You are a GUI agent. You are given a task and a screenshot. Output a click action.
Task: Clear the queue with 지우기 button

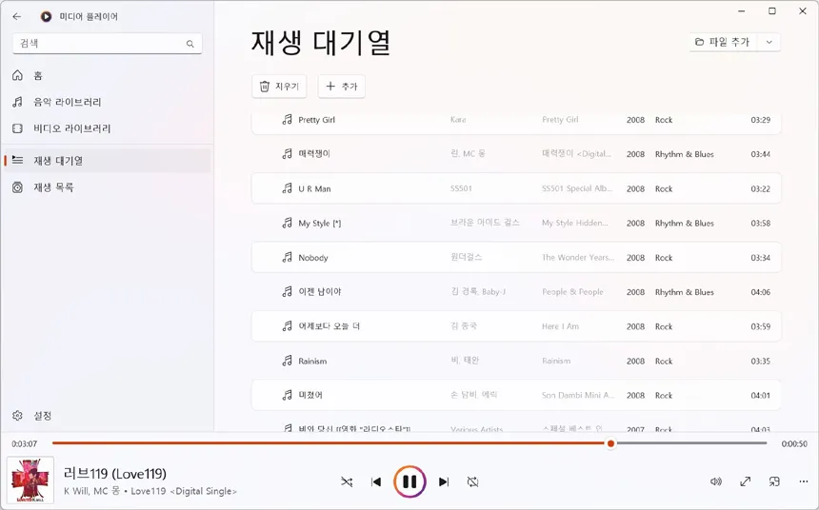tap(279, 87)
